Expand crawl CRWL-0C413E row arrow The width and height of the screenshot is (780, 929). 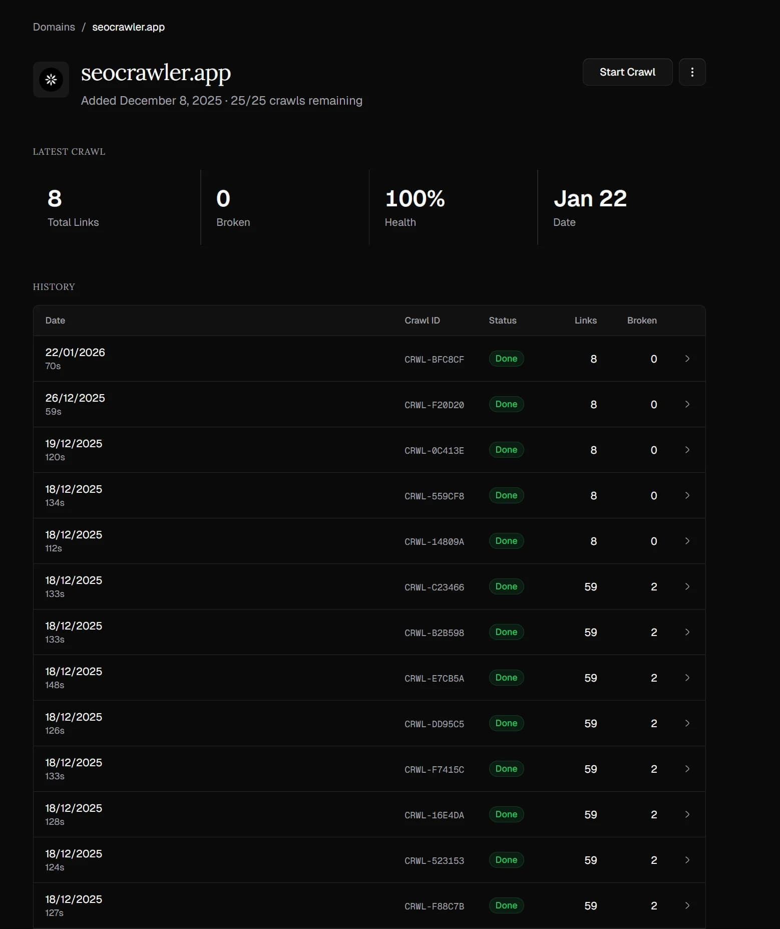coord(687,450)
